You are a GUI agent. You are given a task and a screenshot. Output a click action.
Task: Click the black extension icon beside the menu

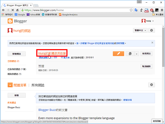tap(157, 10)
